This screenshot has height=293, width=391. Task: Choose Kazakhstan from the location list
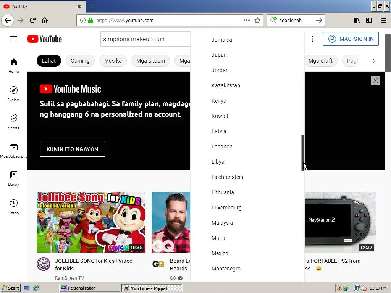(x=247, y=85)
